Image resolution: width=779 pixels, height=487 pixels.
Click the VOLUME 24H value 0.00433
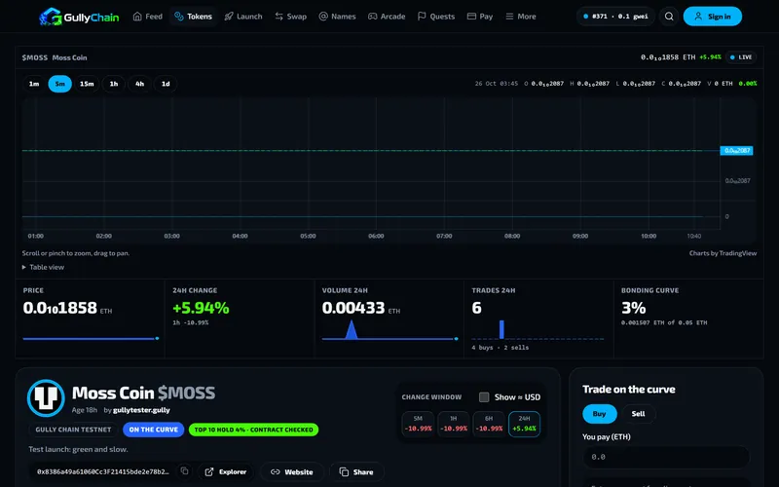tap(353, 308)
